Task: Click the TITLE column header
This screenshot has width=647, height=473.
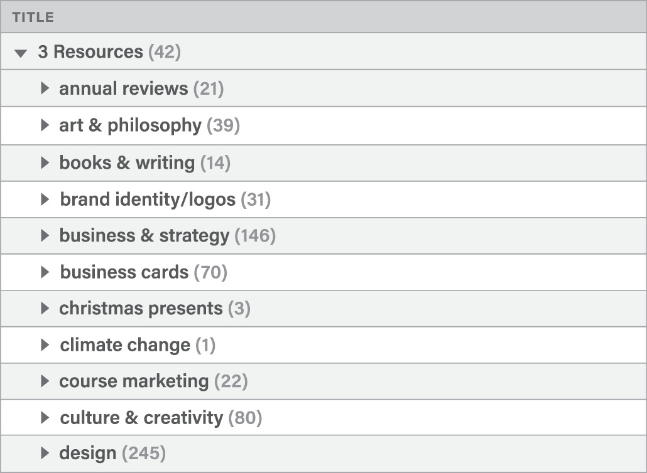Action: tap(33, 18)
